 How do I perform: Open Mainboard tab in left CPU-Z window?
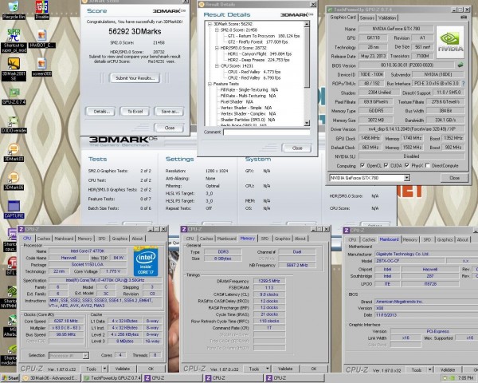tap(64, 239)
